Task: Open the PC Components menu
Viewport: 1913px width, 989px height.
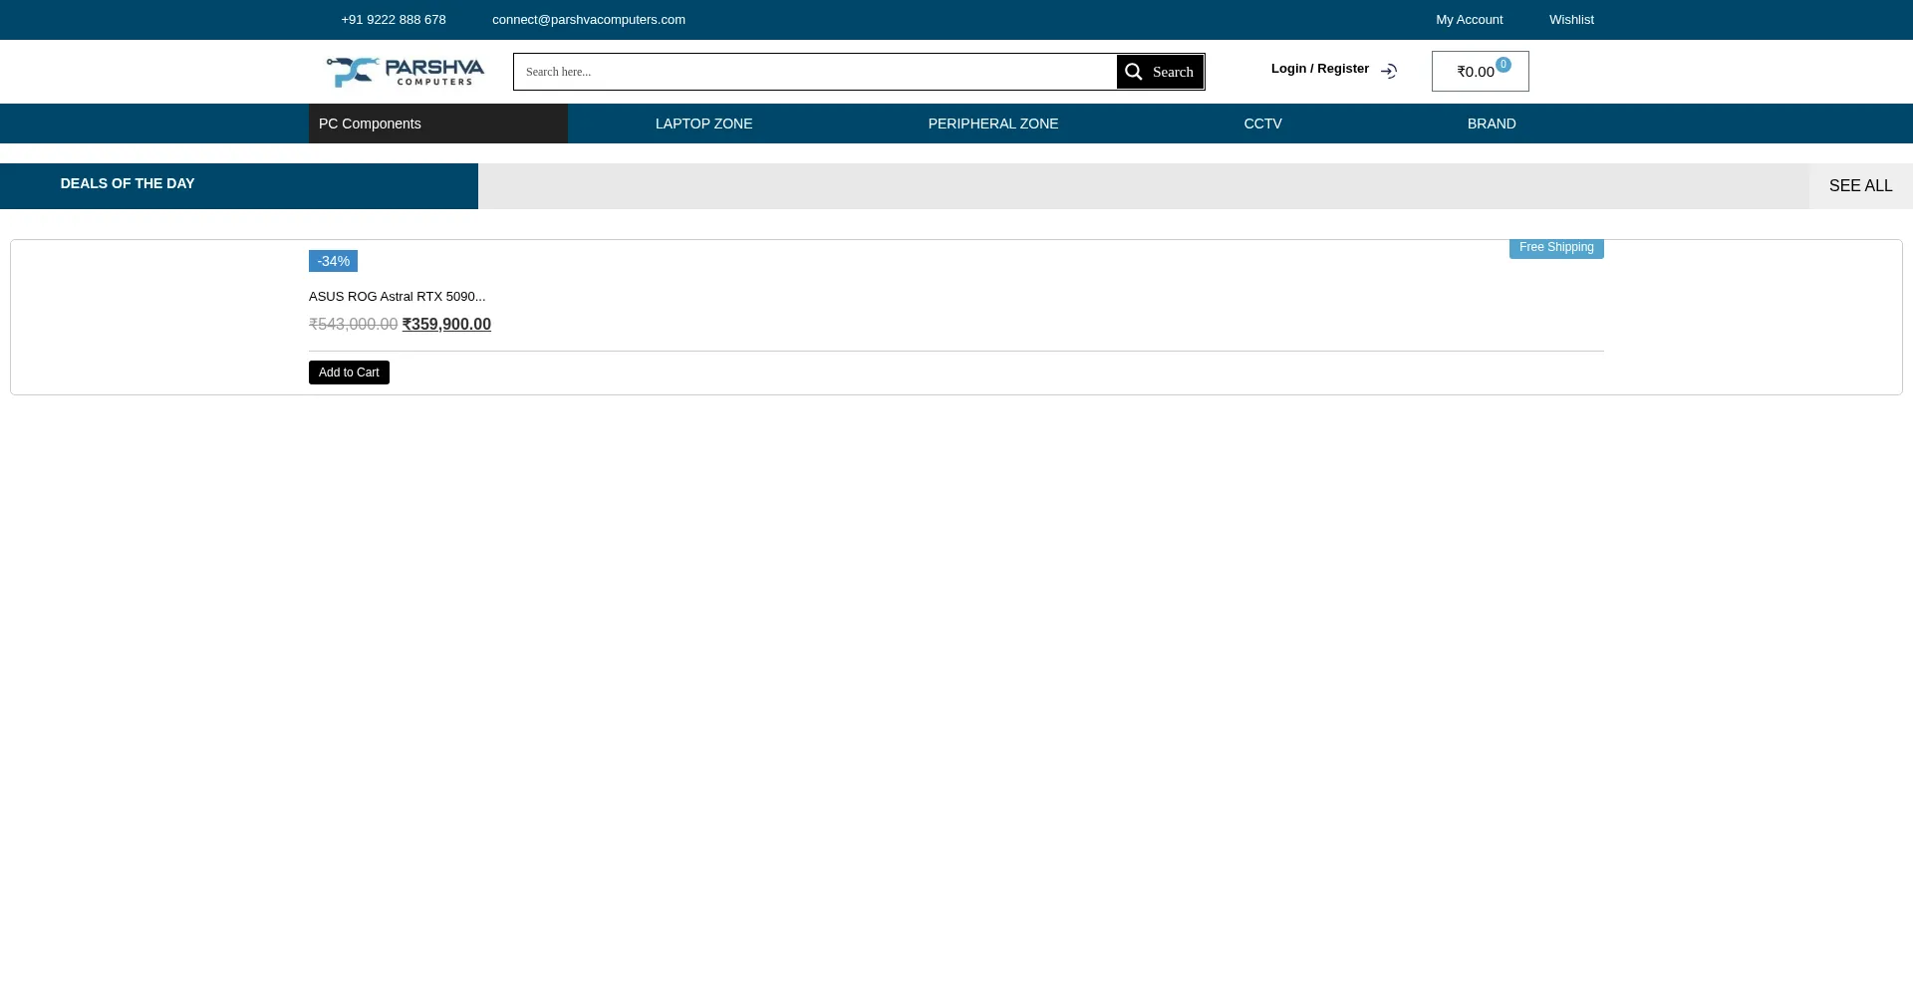Action: (x=370, y=124)
